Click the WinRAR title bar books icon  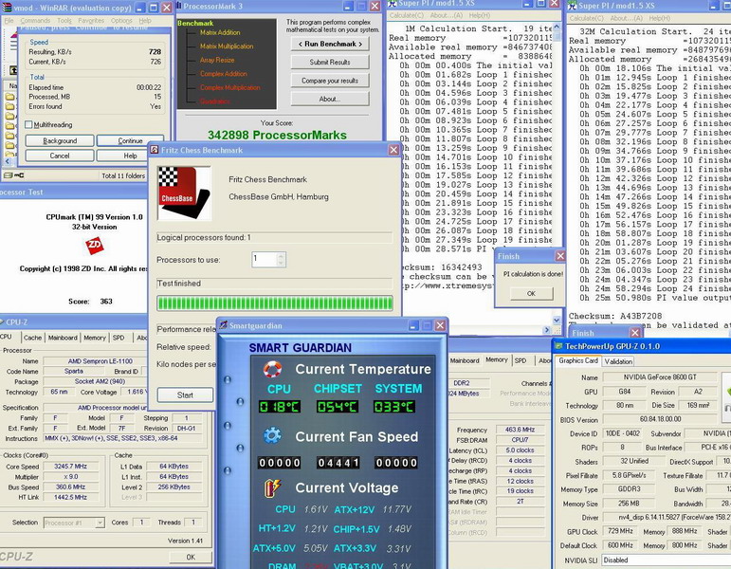[x=7, y=8]
